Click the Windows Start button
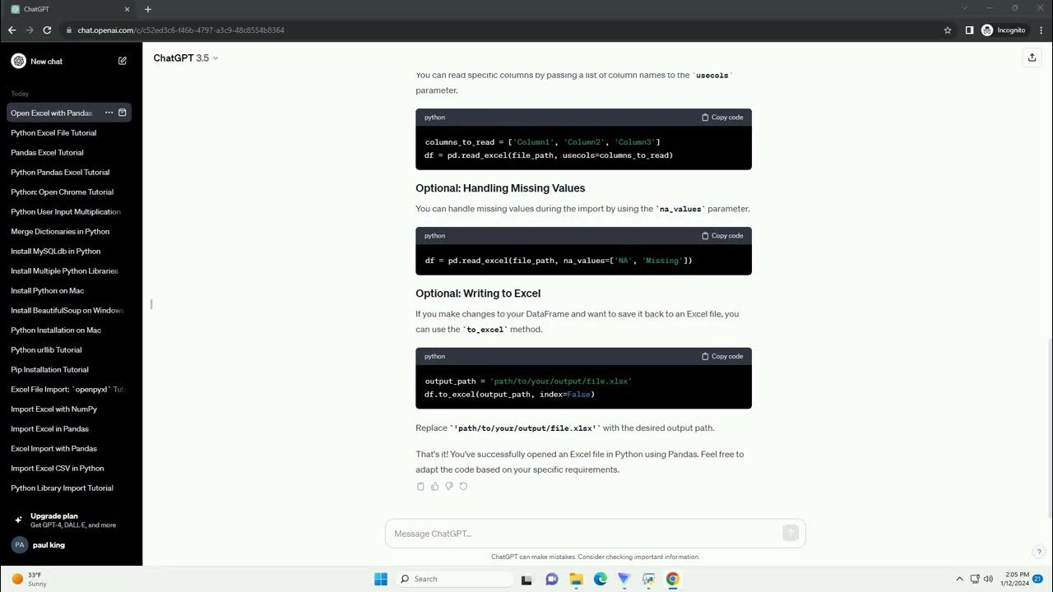Viewport: 1053px width, 592px height. pyautogui.click(x=381, y=579)
